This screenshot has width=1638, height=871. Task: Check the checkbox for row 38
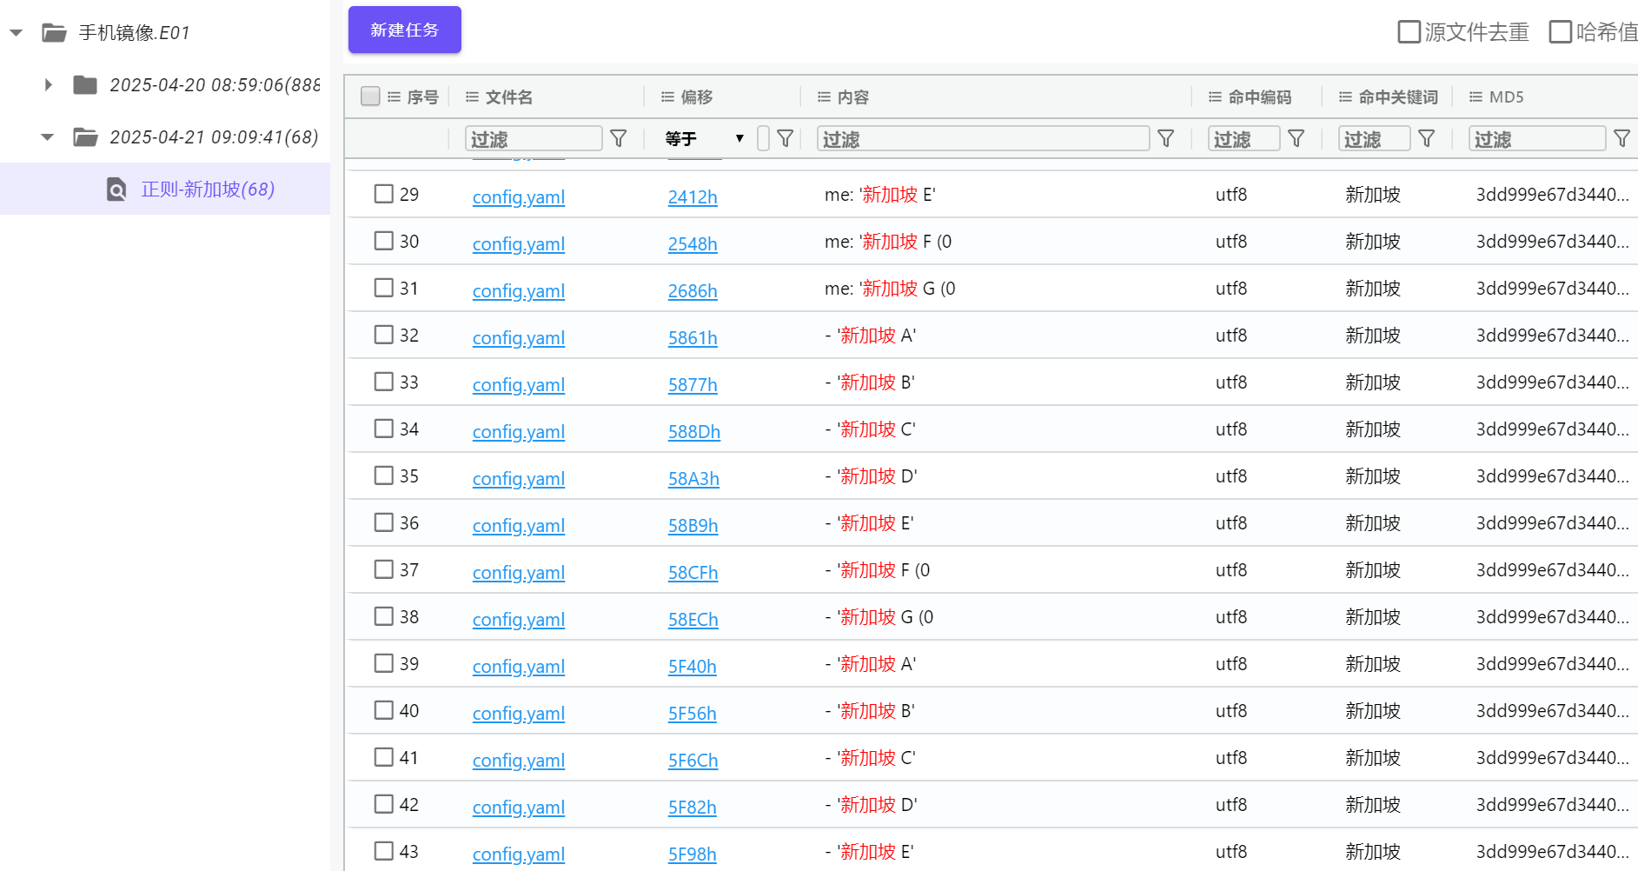(384, 616)
